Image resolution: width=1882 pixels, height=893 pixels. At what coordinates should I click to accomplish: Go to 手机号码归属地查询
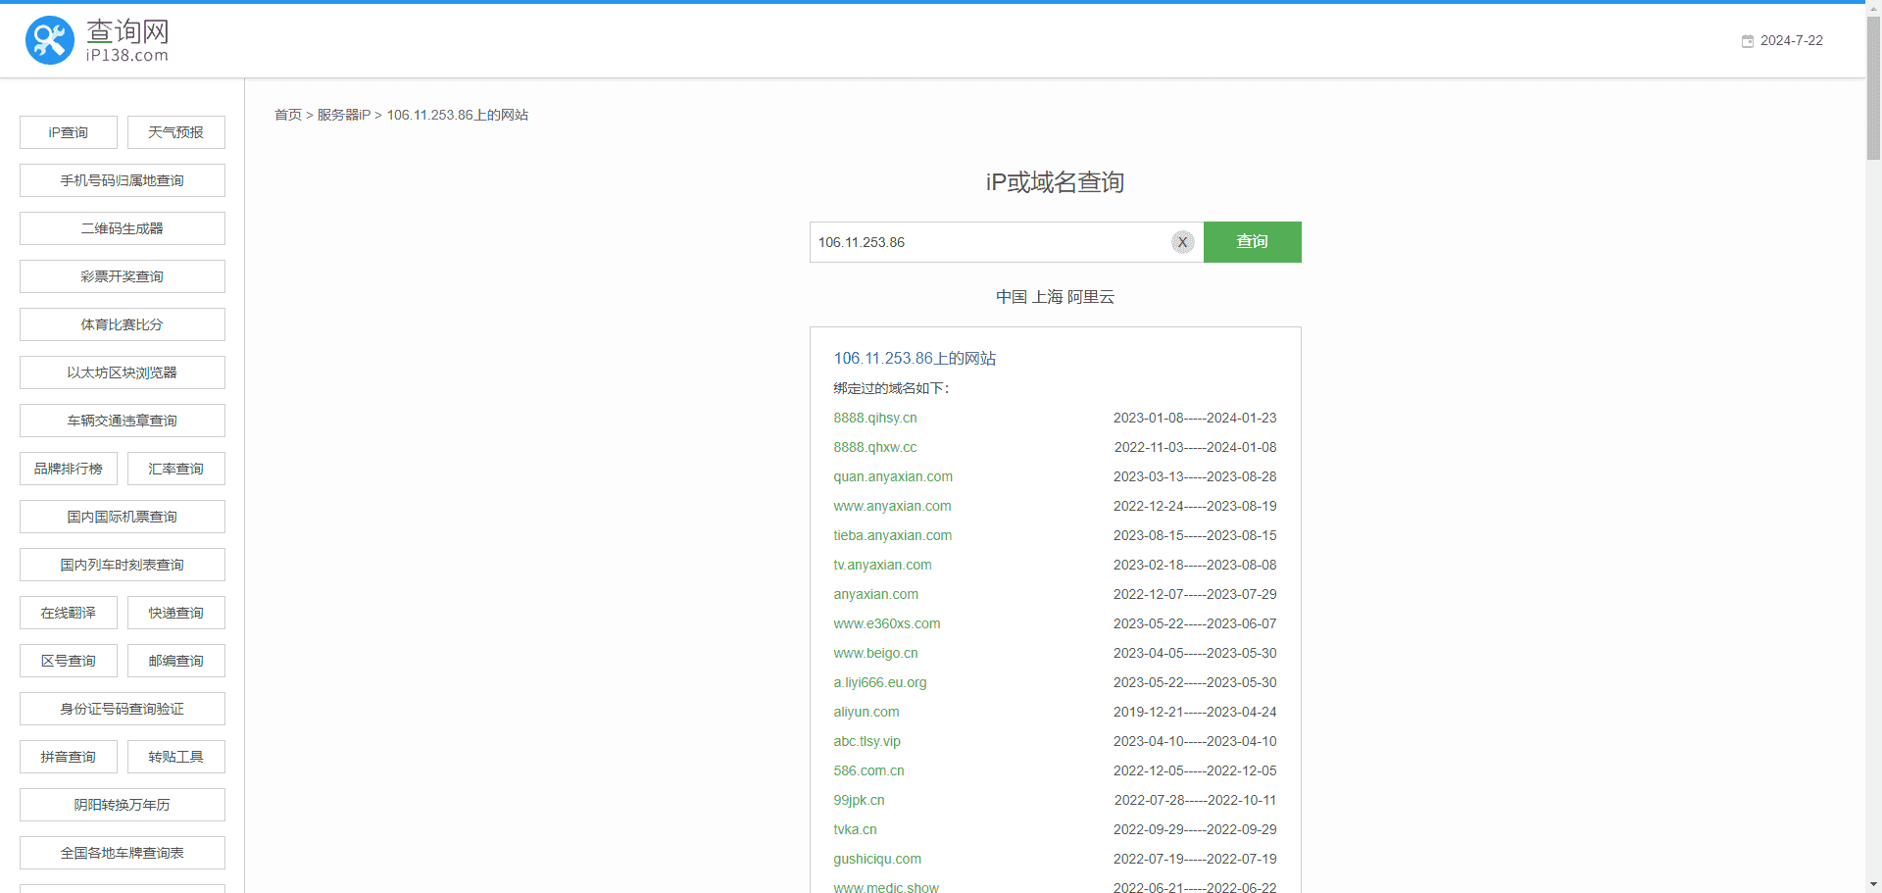123,180
